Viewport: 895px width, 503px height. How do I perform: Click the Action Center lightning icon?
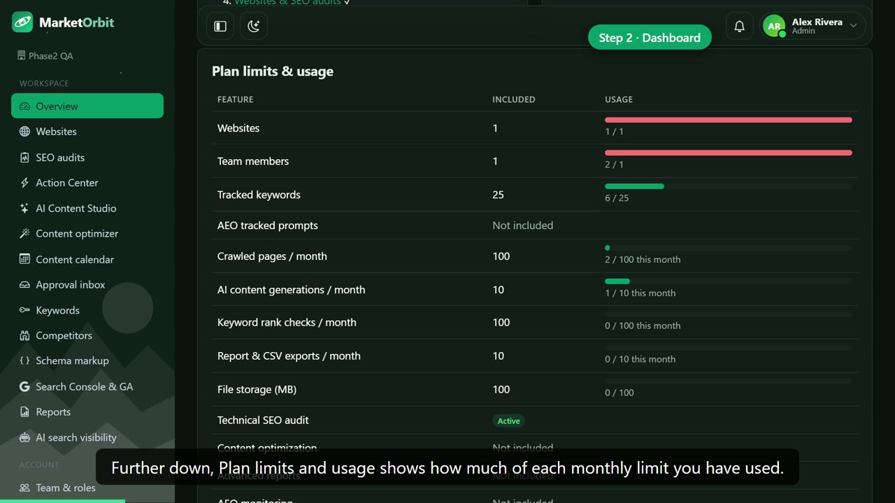[x=25, y=182]
